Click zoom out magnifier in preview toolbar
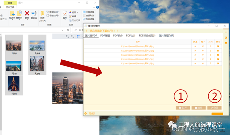The height and width of the screenshot is (135, 230). coord(67,36)
